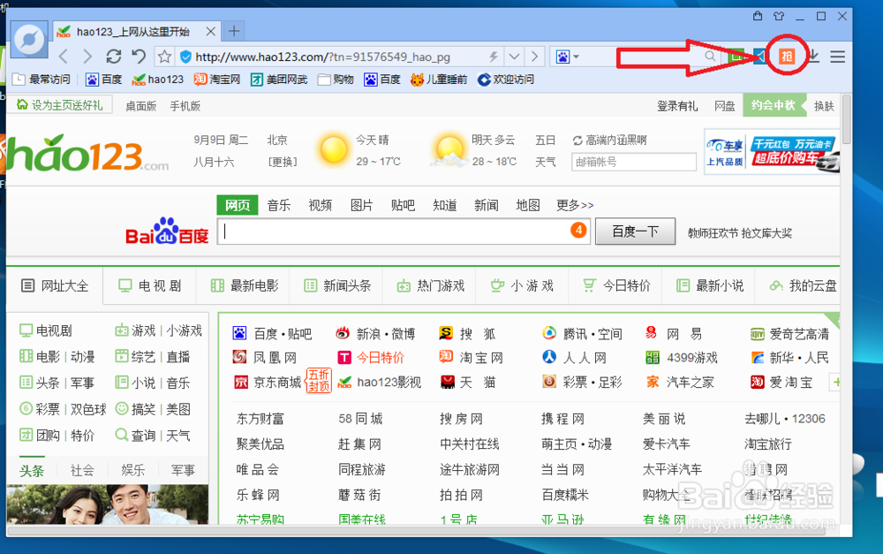The height and width of the screenshot is (554, 883).
Task: Click the lightning speed-mode icon in address bar
Action: pyautogui.click(x=494, y=57)
